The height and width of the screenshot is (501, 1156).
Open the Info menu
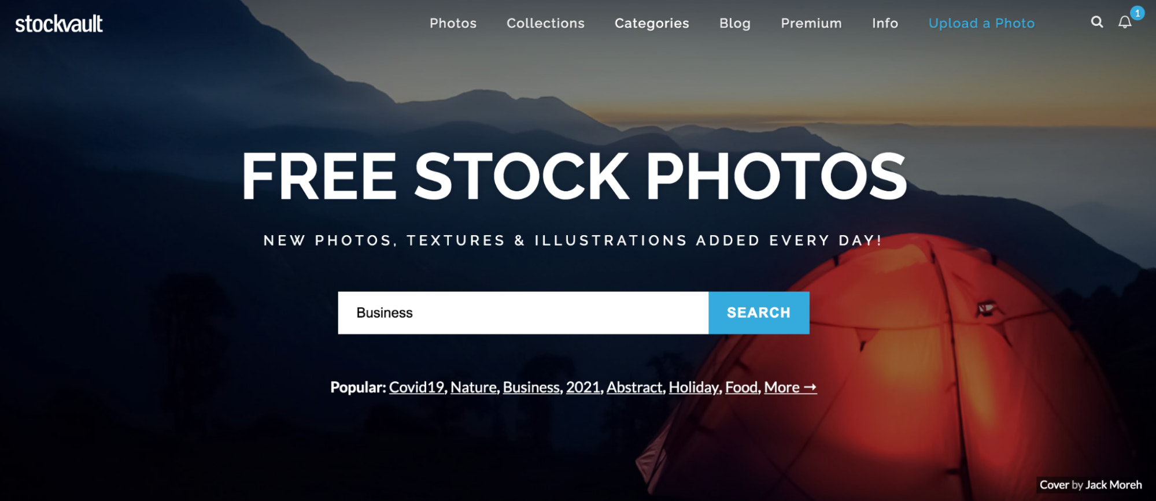[x=885, y=23]
